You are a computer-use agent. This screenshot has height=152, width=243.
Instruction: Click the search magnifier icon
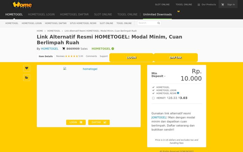click(x=159, y=23)
